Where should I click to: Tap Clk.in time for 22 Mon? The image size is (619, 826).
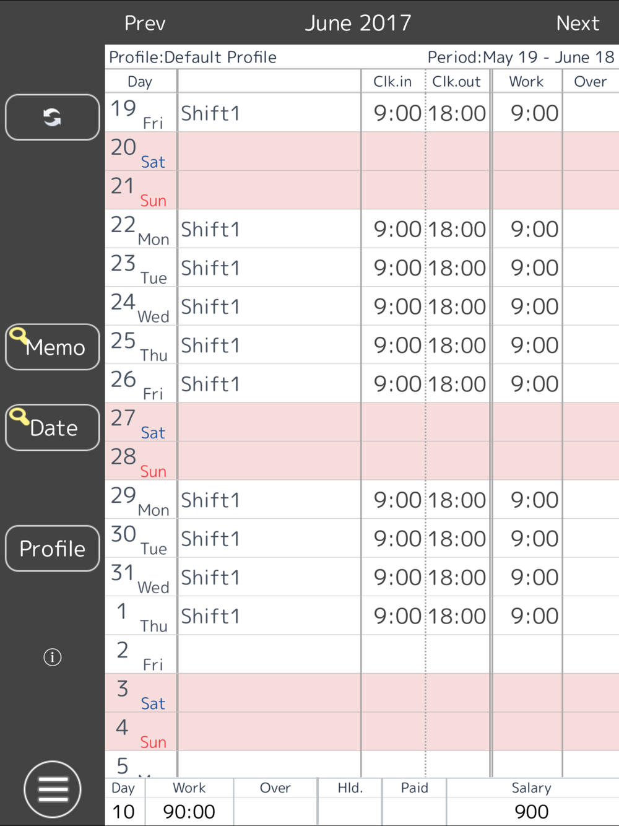coord(397,229)
